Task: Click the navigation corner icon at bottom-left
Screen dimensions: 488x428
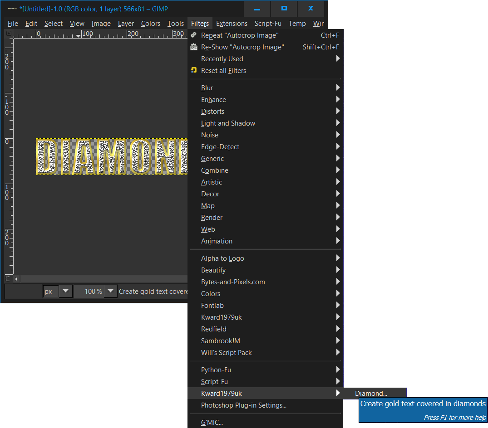Action: pyautogui.click(x=9, y=279)
